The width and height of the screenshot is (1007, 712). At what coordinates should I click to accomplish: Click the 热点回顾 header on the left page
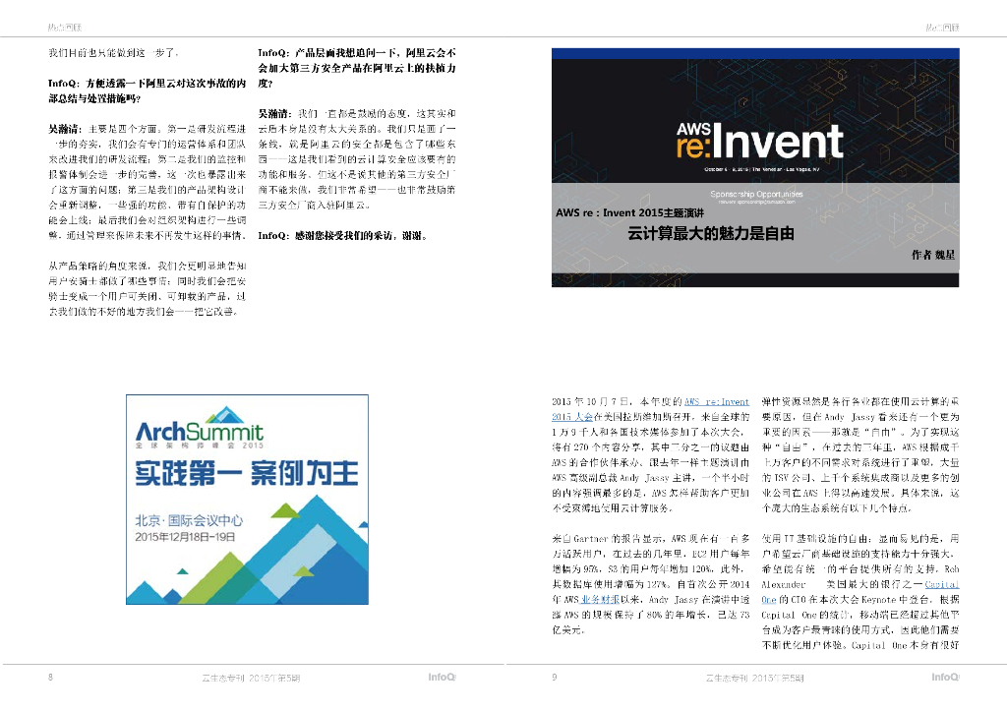click(64, 28)
